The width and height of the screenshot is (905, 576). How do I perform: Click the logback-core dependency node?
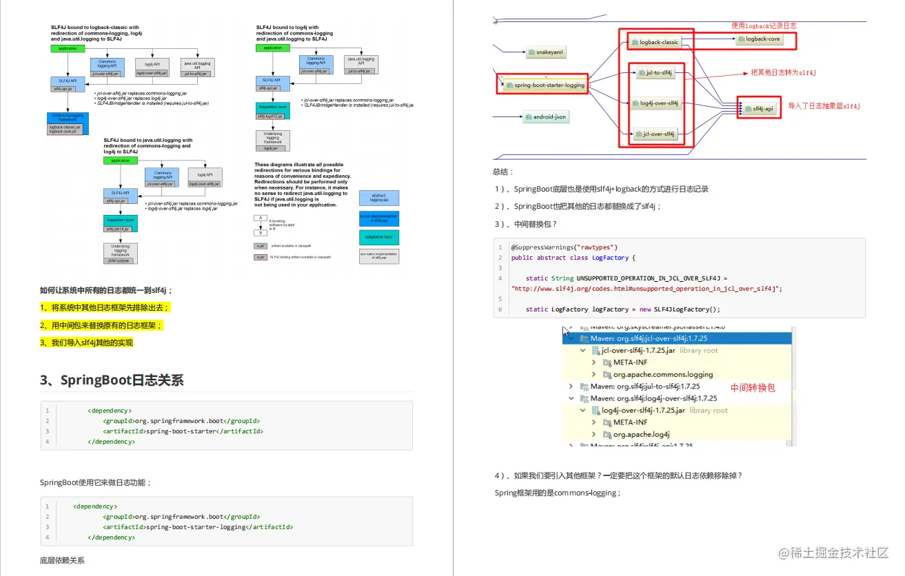pyautogui.click(x=760, y=39)
